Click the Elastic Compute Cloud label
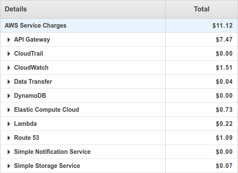The image size is (238, 173). [x=47, y=110]
